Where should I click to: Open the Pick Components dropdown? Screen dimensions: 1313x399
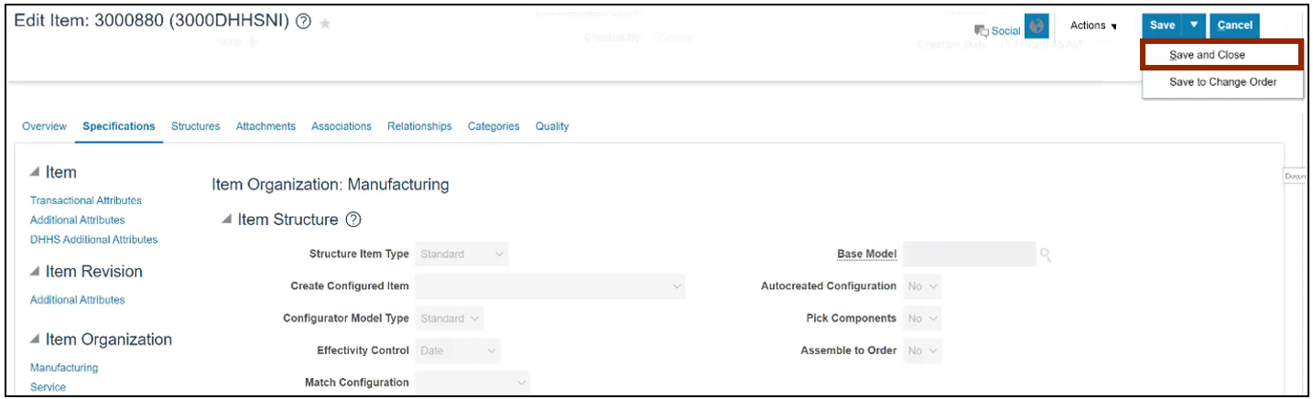click(x=922, y=318)
